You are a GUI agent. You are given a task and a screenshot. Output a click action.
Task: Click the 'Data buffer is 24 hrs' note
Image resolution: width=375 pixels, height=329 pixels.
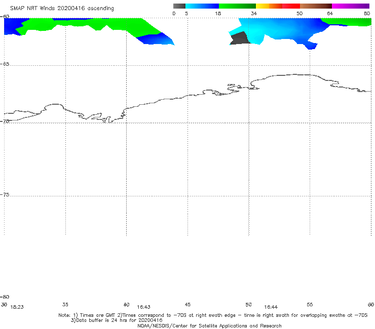click(117, 320)
